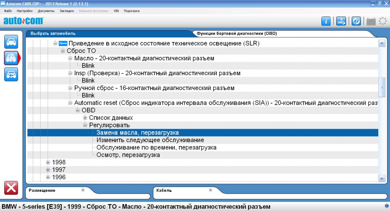The width and height of the screenshot is (390, 211).
Task: Expand the Кабель panel
Action: [210, 190]
